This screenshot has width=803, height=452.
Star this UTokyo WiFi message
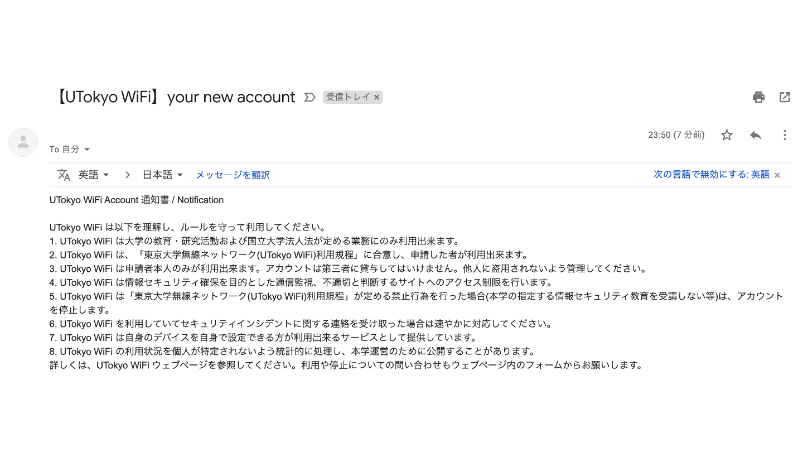point(727,135)
